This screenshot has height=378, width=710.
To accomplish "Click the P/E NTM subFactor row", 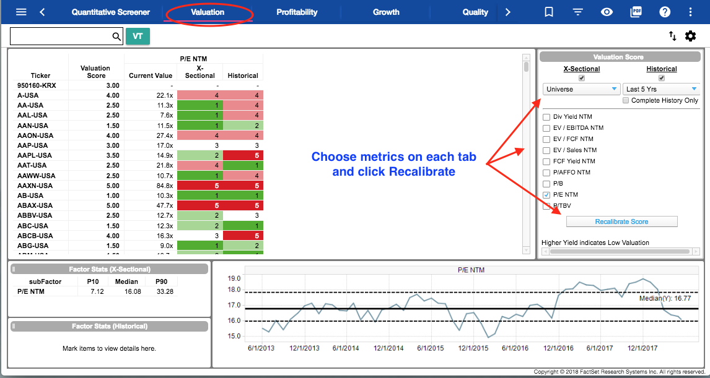I will (x=95, y=291).
